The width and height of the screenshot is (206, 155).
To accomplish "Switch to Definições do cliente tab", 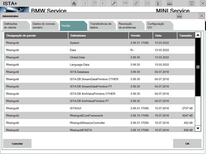I will coord(16,26).
